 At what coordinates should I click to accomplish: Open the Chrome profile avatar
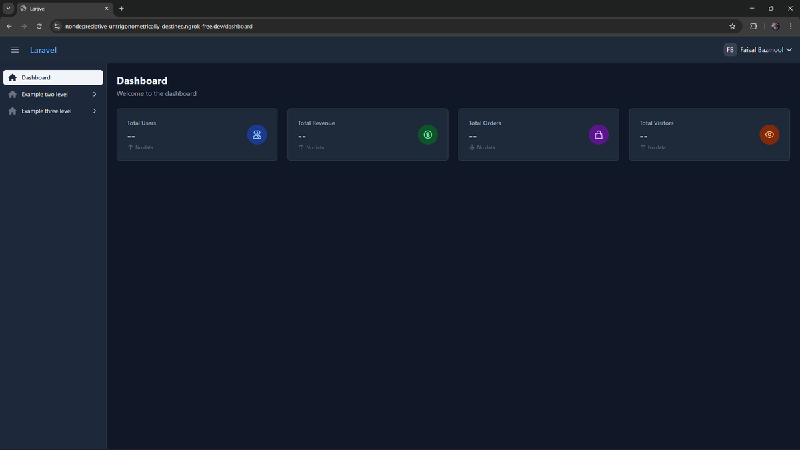click(x=775, y=26)
